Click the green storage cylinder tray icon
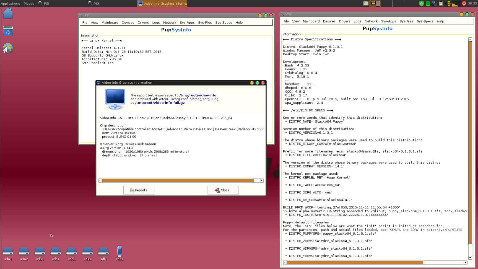This screenshot has height=269, width=478. (x=428, y=3)
